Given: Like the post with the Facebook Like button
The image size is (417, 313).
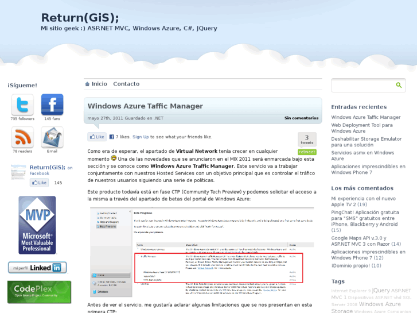Looking at the screenshot, I should point(97,137).
